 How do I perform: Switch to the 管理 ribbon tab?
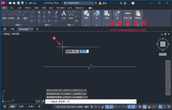44,8
